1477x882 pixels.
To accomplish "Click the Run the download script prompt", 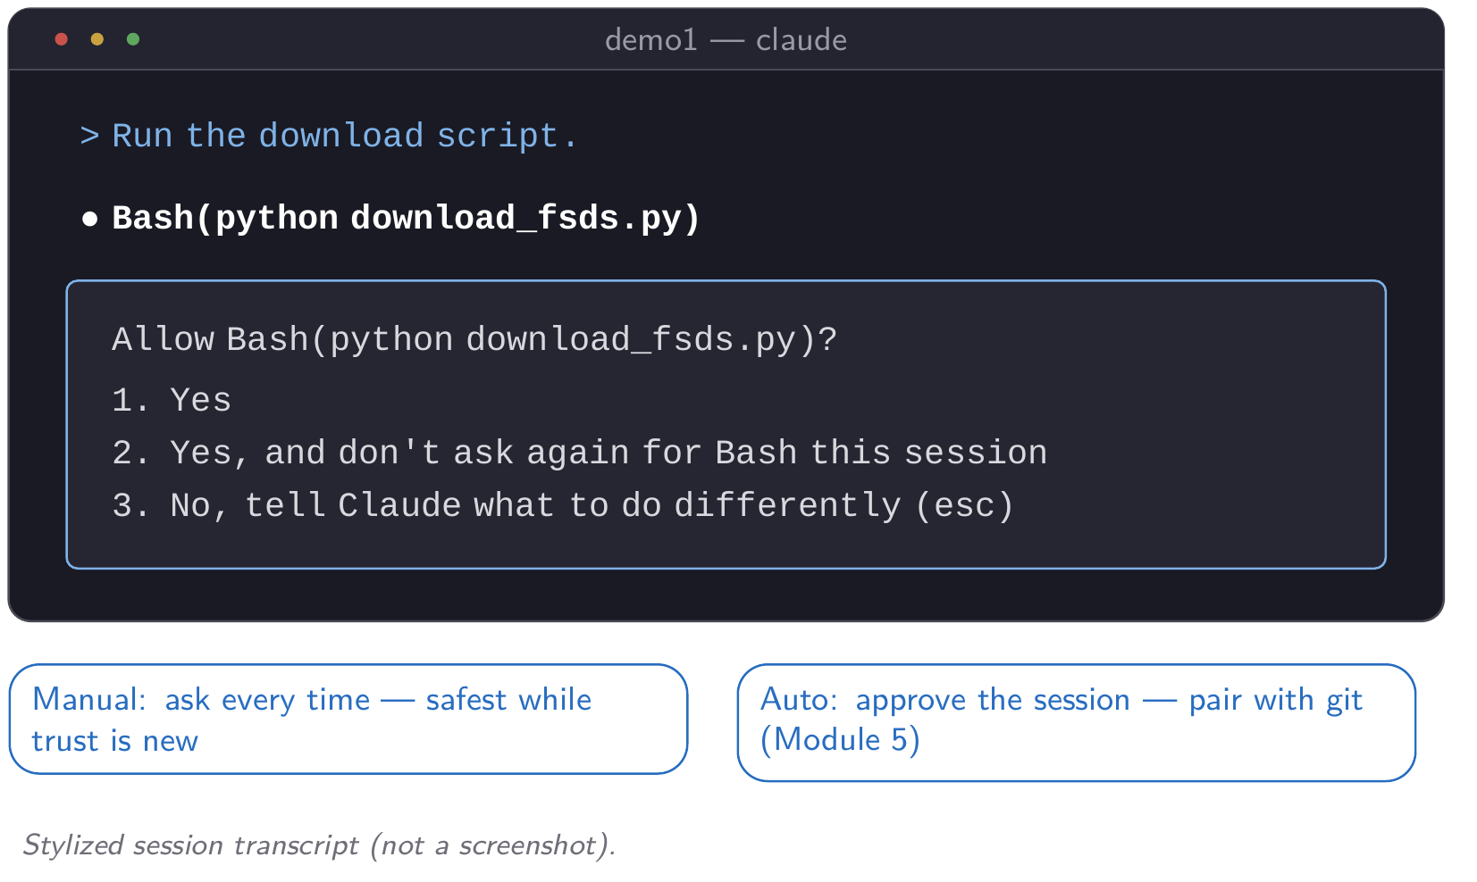I will tap(345, 136).
